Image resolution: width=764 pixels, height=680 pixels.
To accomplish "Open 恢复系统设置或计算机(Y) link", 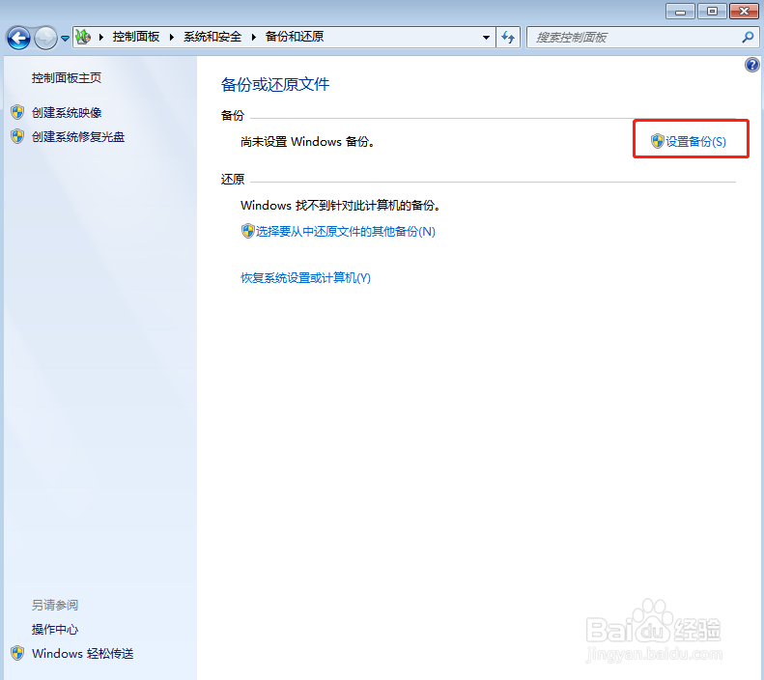I will coord(305,278).
